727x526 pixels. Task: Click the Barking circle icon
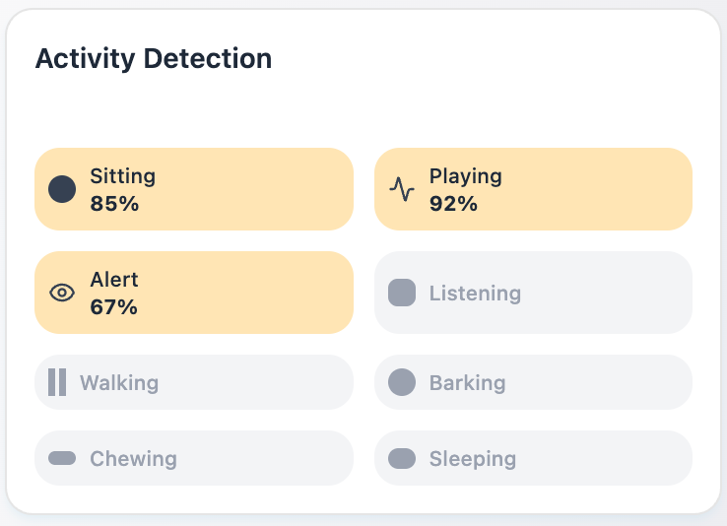click(402, 382)
